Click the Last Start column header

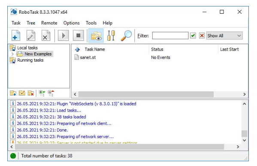tap(229, 49)
